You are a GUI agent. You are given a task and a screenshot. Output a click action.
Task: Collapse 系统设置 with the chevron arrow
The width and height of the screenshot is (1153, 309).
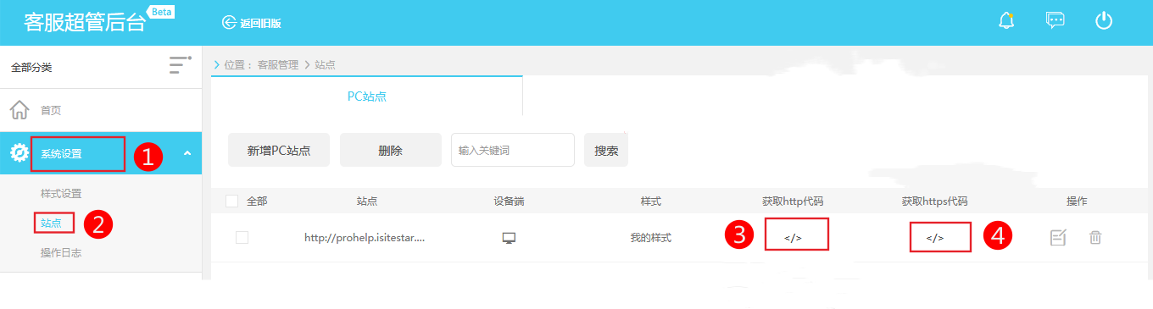point(187,153)
